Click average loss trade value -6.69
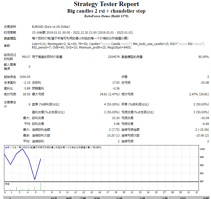The width and height of the screenshot is (211, 199). [205, 124]
